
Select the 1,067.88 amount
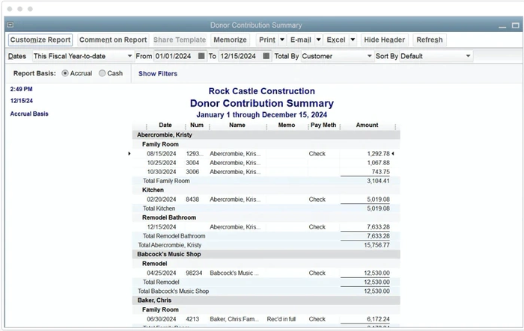pos(378,163)
